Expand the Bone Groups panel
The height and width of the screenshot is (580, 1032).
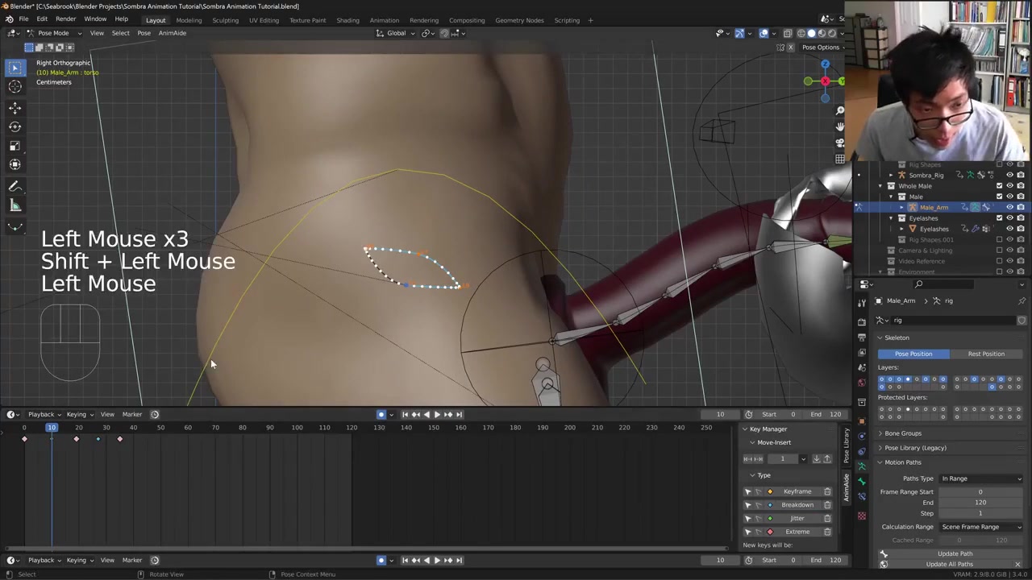902,433
